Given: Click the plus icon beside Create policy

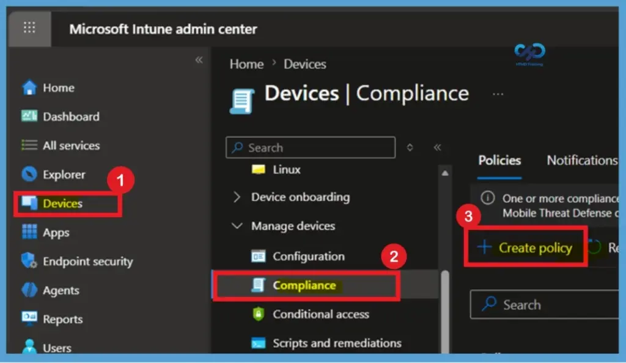Looking at the screenshot, I should (x=484, y=247).
